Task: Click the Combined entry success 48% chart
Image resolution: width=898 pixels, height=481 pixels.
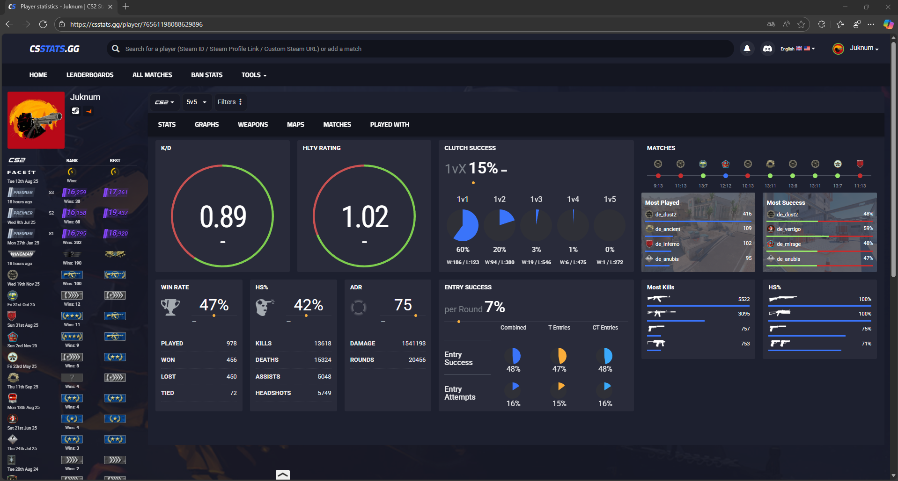Action: click(x=513, y=356)
